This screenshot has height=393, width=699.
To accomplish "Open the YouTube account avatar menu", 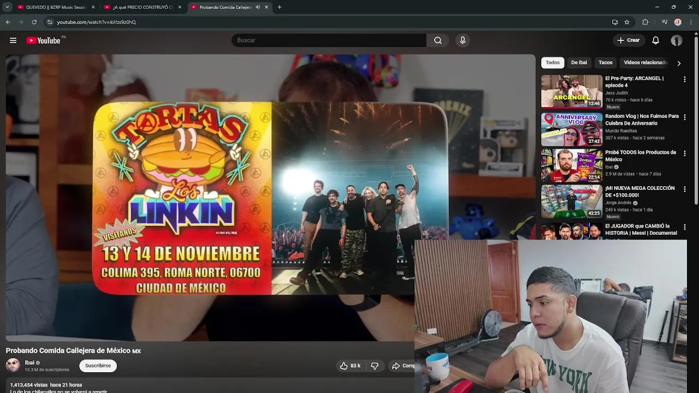I will pyautogui.click(x=677, y=40).
